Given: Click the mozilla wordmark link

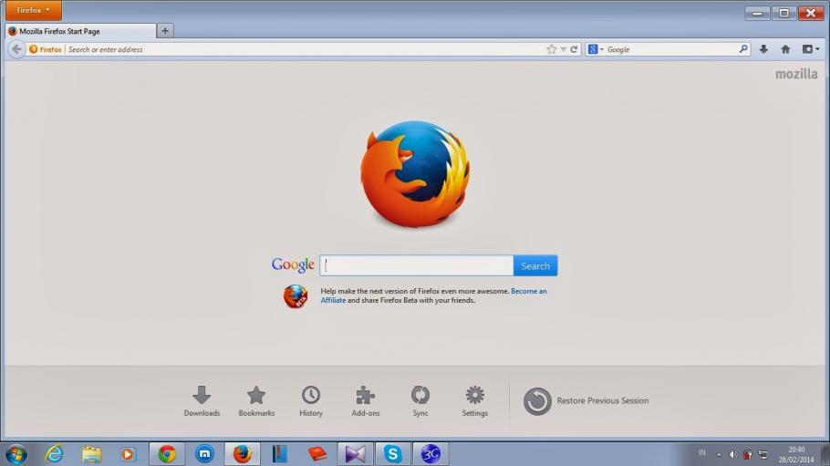Looking at the screenshot, I should [796, 74].
